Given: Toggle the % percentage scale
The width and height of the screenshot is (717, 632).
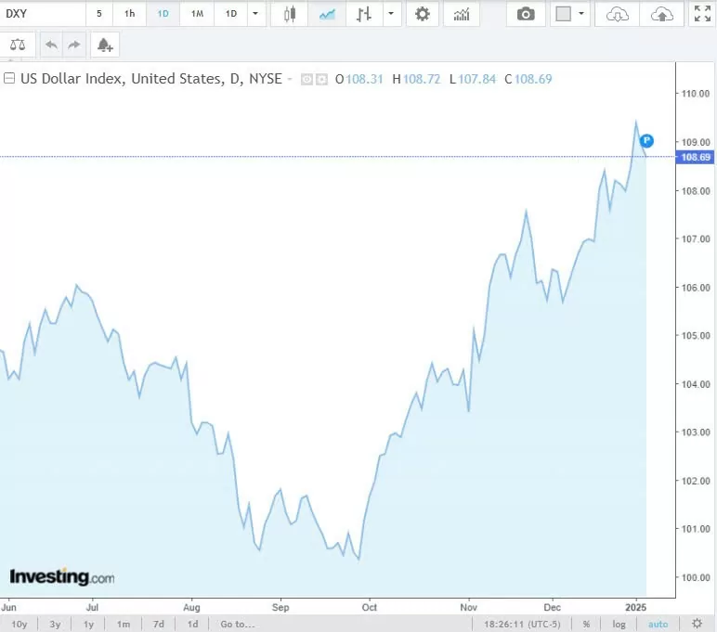Looking at the screenshot, I should [x=586, y=624].
